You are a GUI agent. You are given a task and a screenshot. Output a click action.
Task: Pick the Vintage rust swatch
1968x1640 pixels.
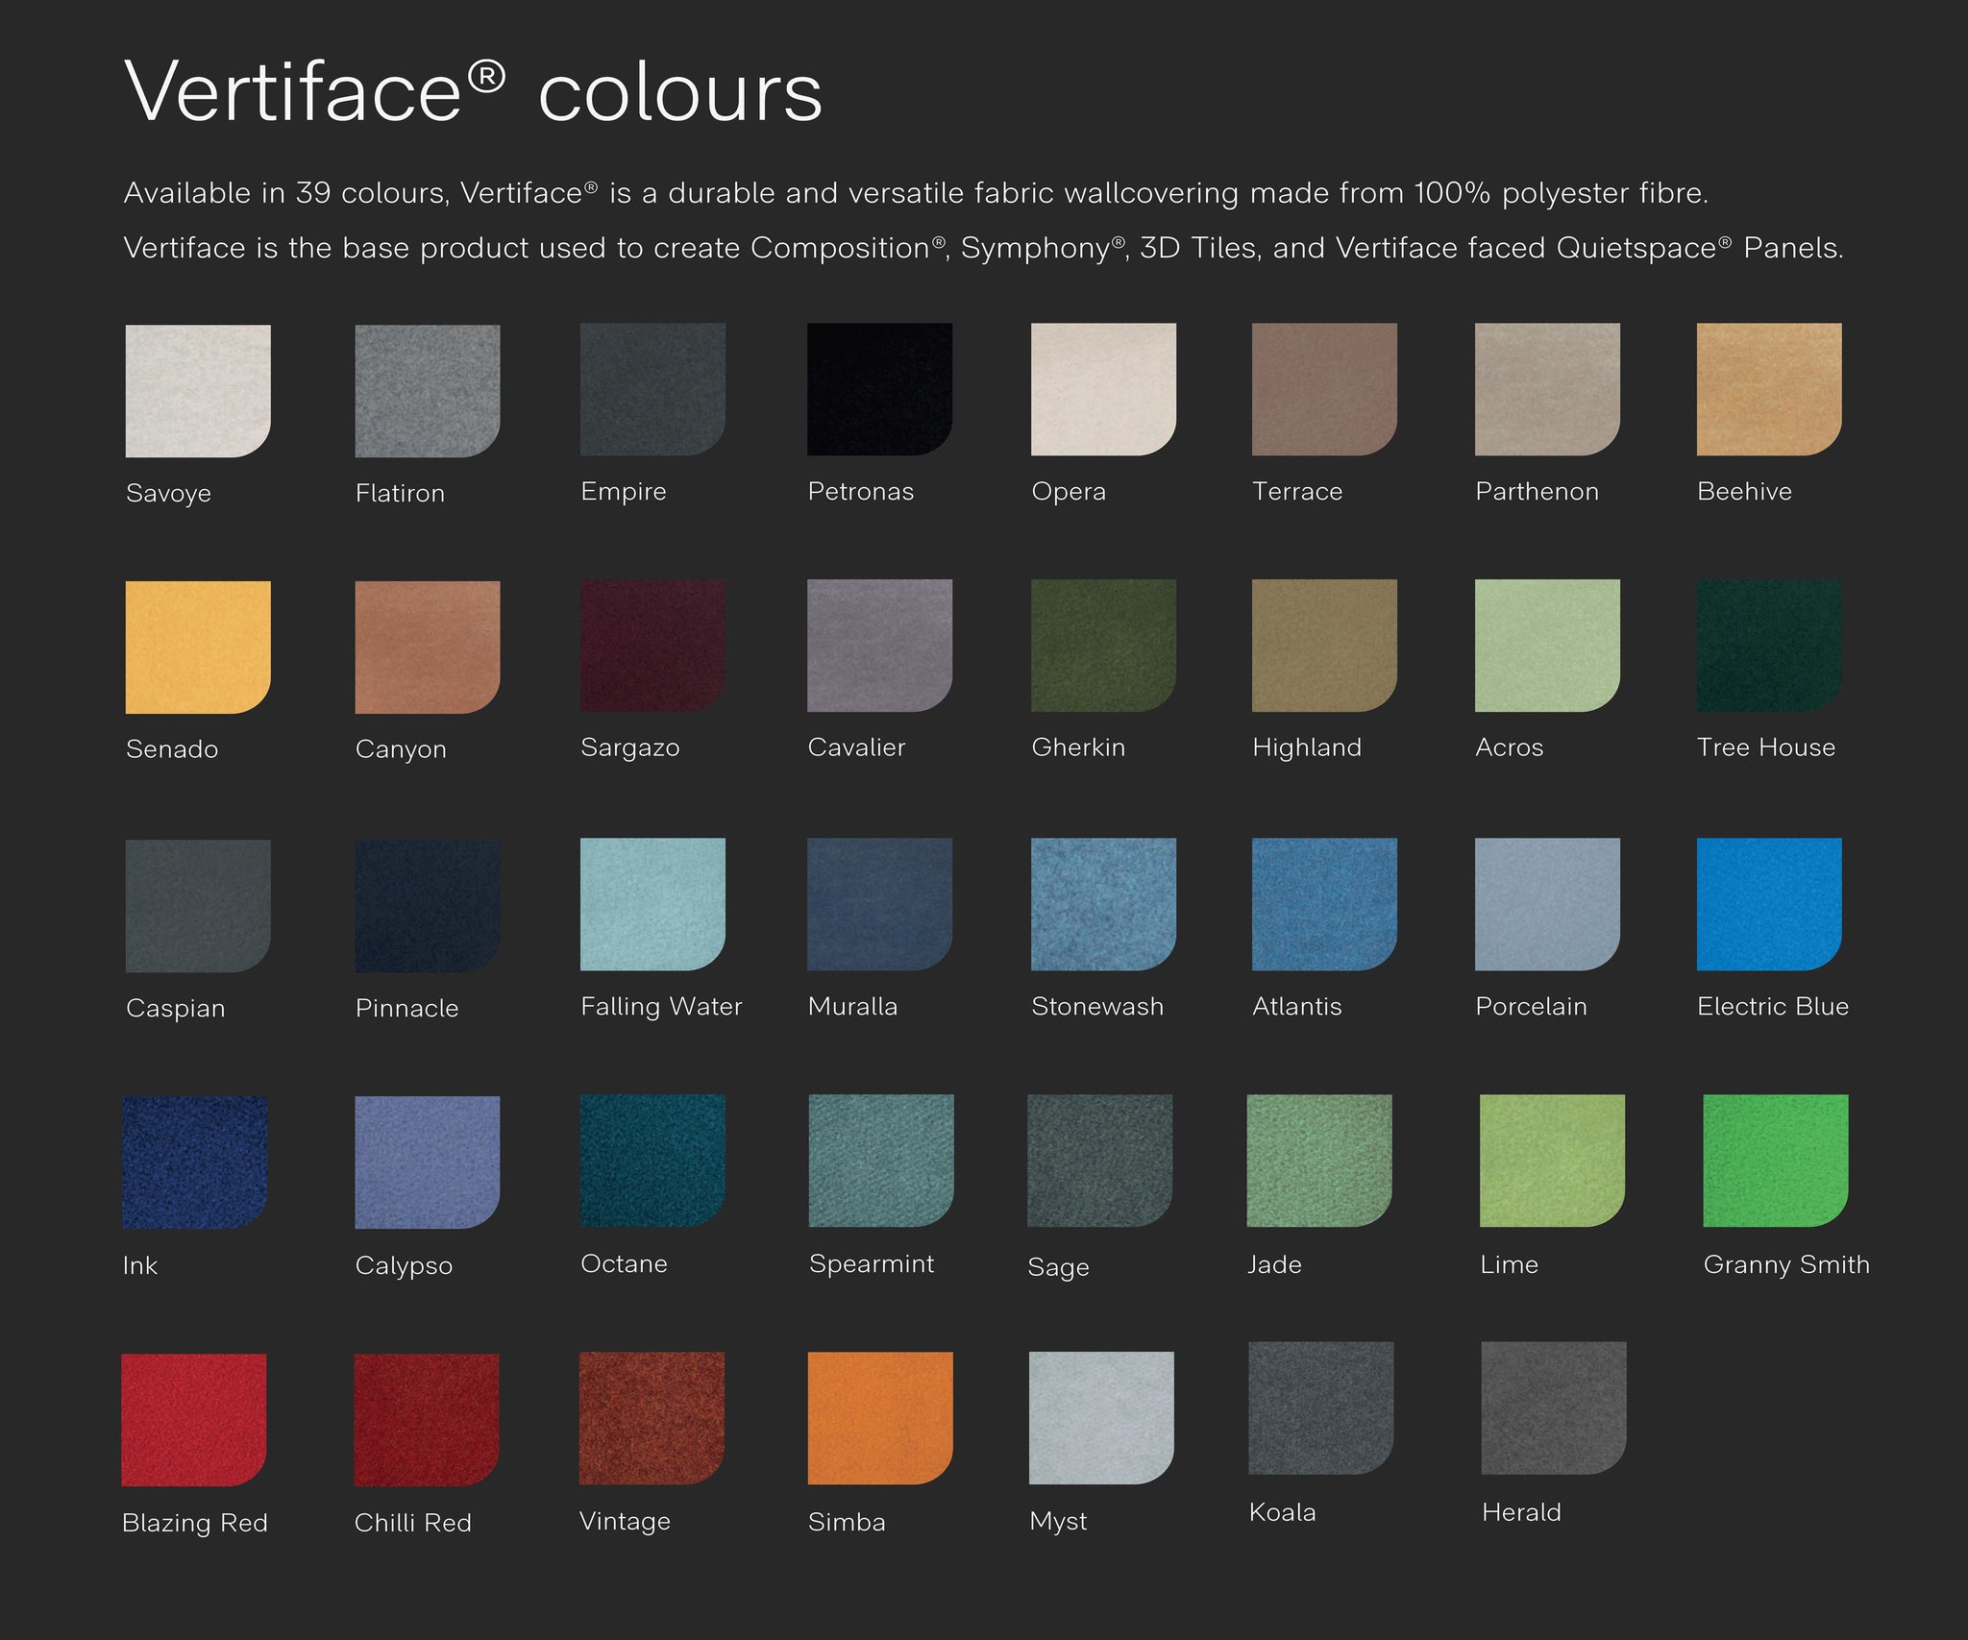click(652, 1418)
